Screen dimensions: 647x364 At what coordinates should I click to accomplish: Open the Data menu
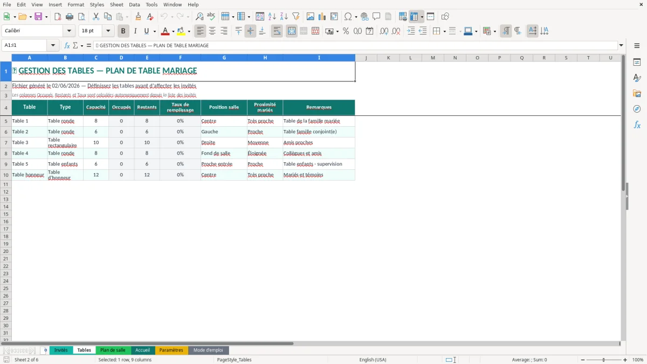(134, 4)
